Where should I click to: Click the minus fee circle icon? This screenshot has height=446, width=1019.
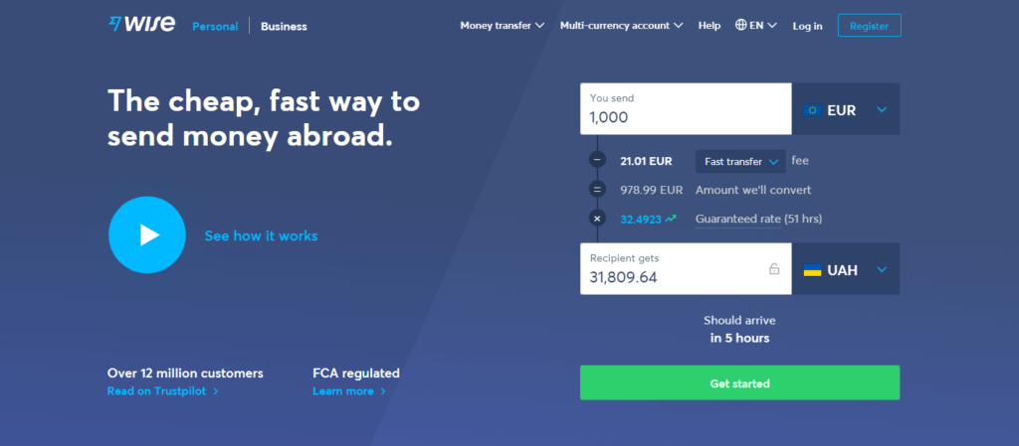click(597, 160)
